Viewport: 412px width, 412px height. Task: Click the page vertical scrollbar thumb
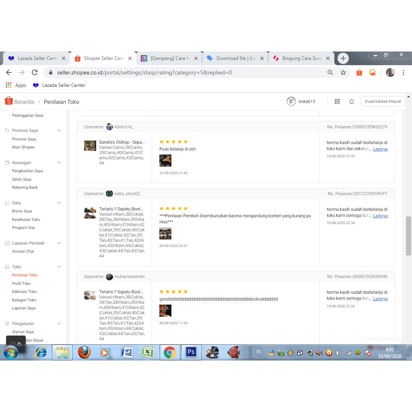coord(408,235)
